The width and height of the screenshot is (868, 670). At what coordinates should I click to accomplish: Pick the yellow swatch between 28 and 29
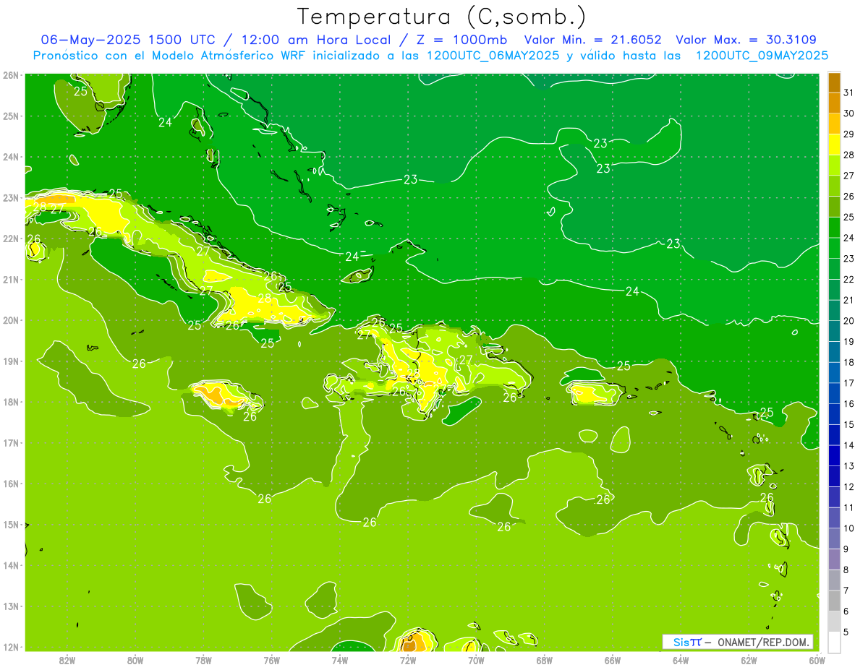coord(834,145)
